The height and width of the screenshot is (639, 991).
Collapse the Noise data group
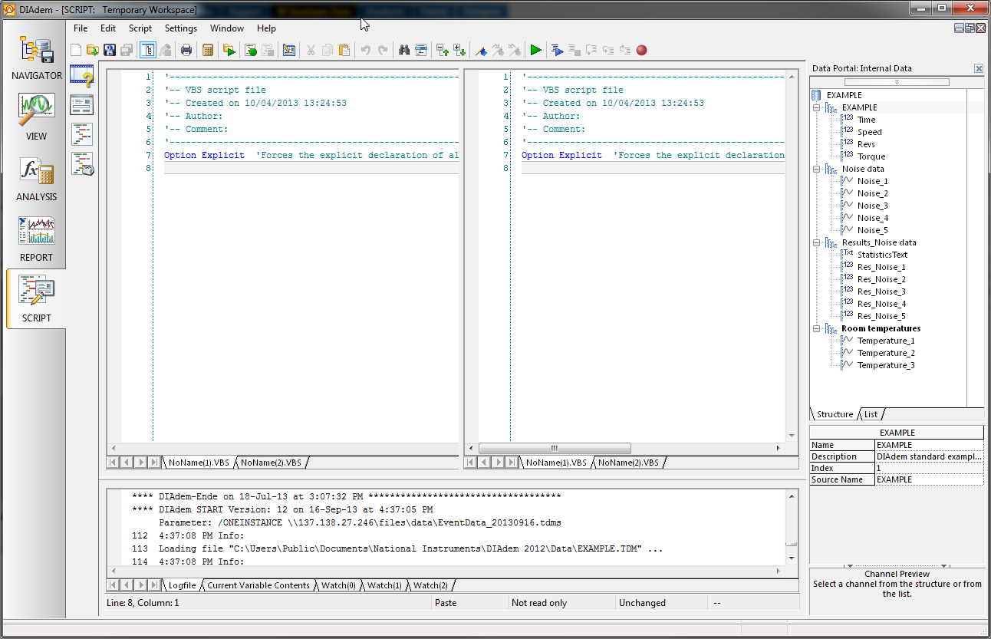818,169
